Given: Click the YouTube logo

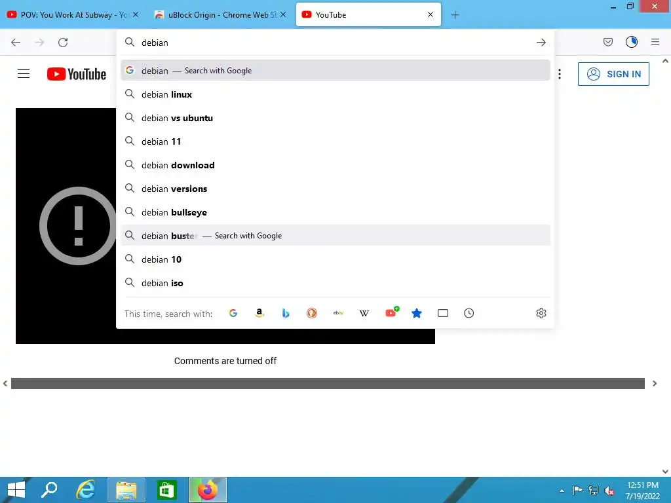Looking at the screenshot, I should click(77, 74).
